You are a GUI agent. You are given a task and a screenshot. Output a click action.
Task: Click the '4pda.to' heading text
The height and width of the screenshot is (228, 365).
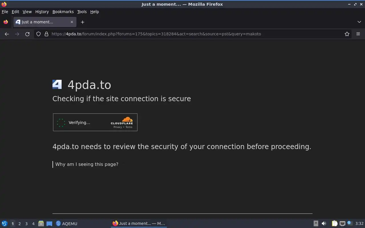coord(89,85)
